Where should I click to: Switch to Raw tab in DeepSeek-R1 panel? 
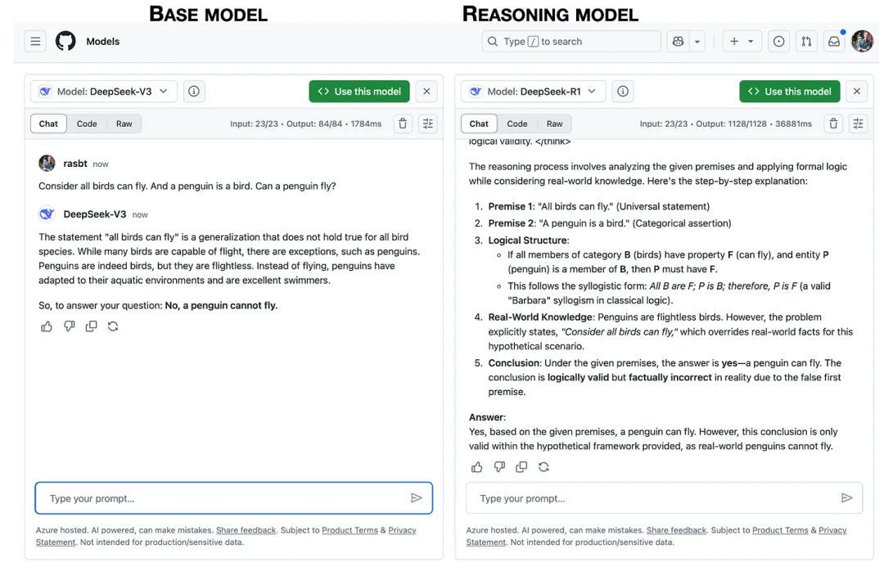tap(554, 124)
